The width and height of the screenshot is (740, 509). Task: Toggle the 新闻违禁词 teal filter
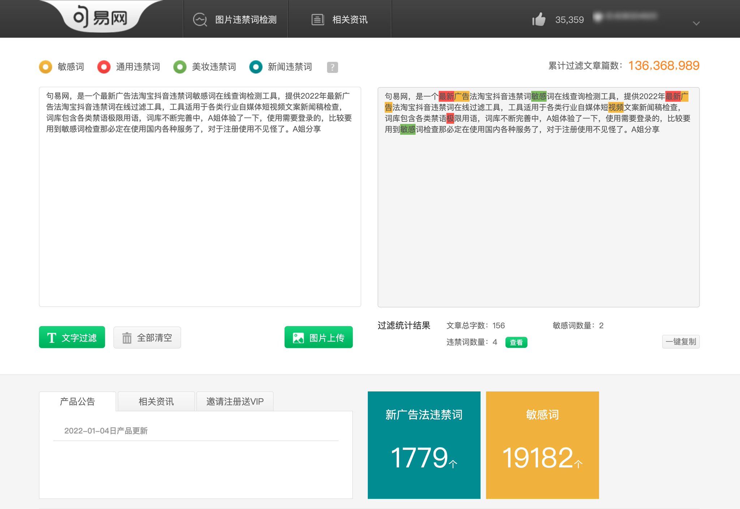(256, 67)
